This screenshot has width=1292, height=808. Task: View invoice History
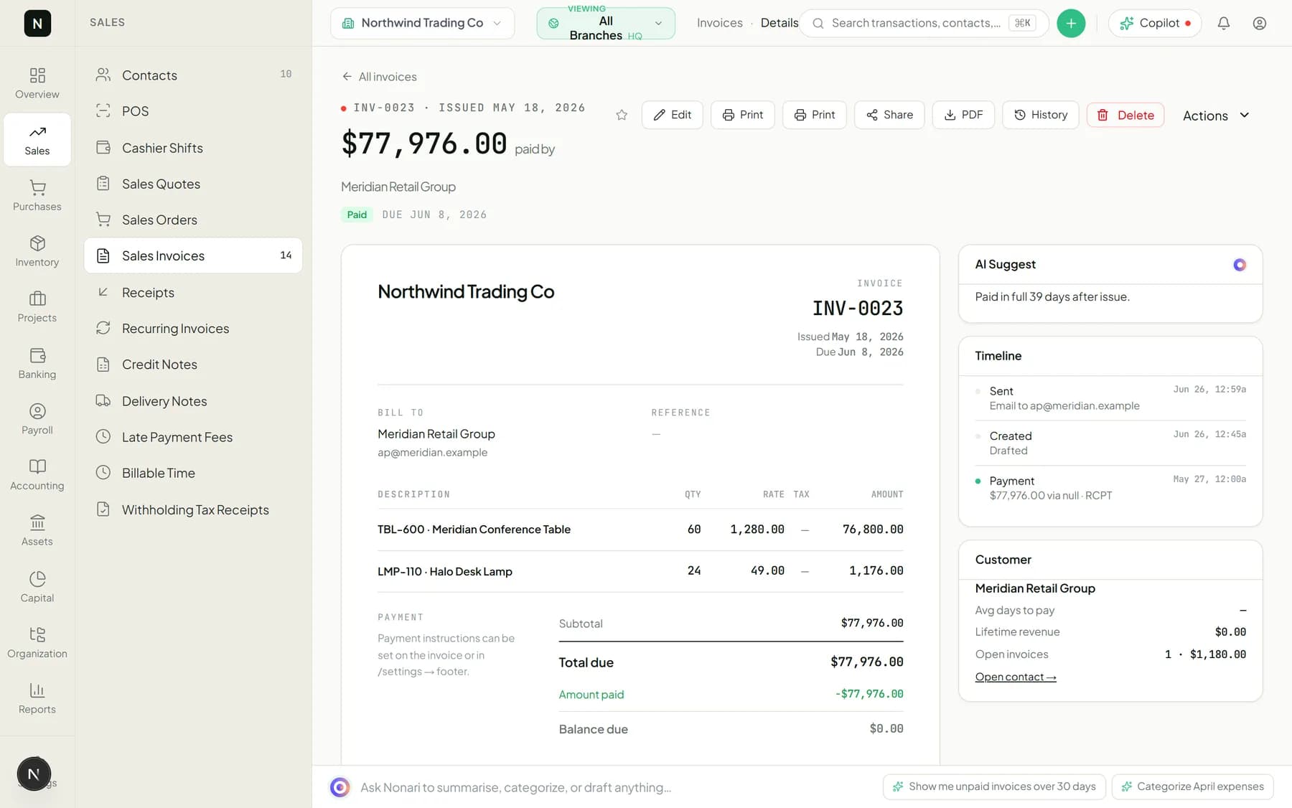(1041, 115)
